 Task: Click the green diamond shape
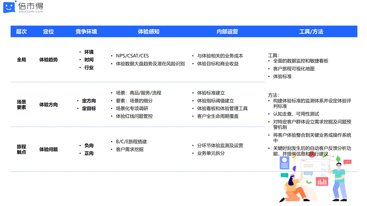pyautogui.click(x=338, y=159)
